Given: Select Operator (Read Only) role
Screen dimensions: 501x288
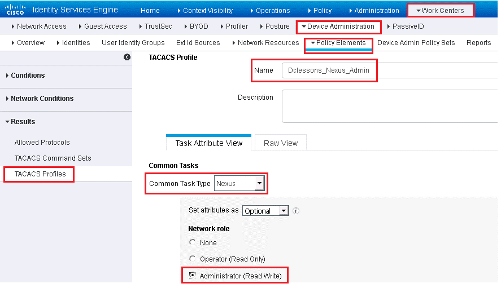Looking at the screenshot, I should point(192,259).
